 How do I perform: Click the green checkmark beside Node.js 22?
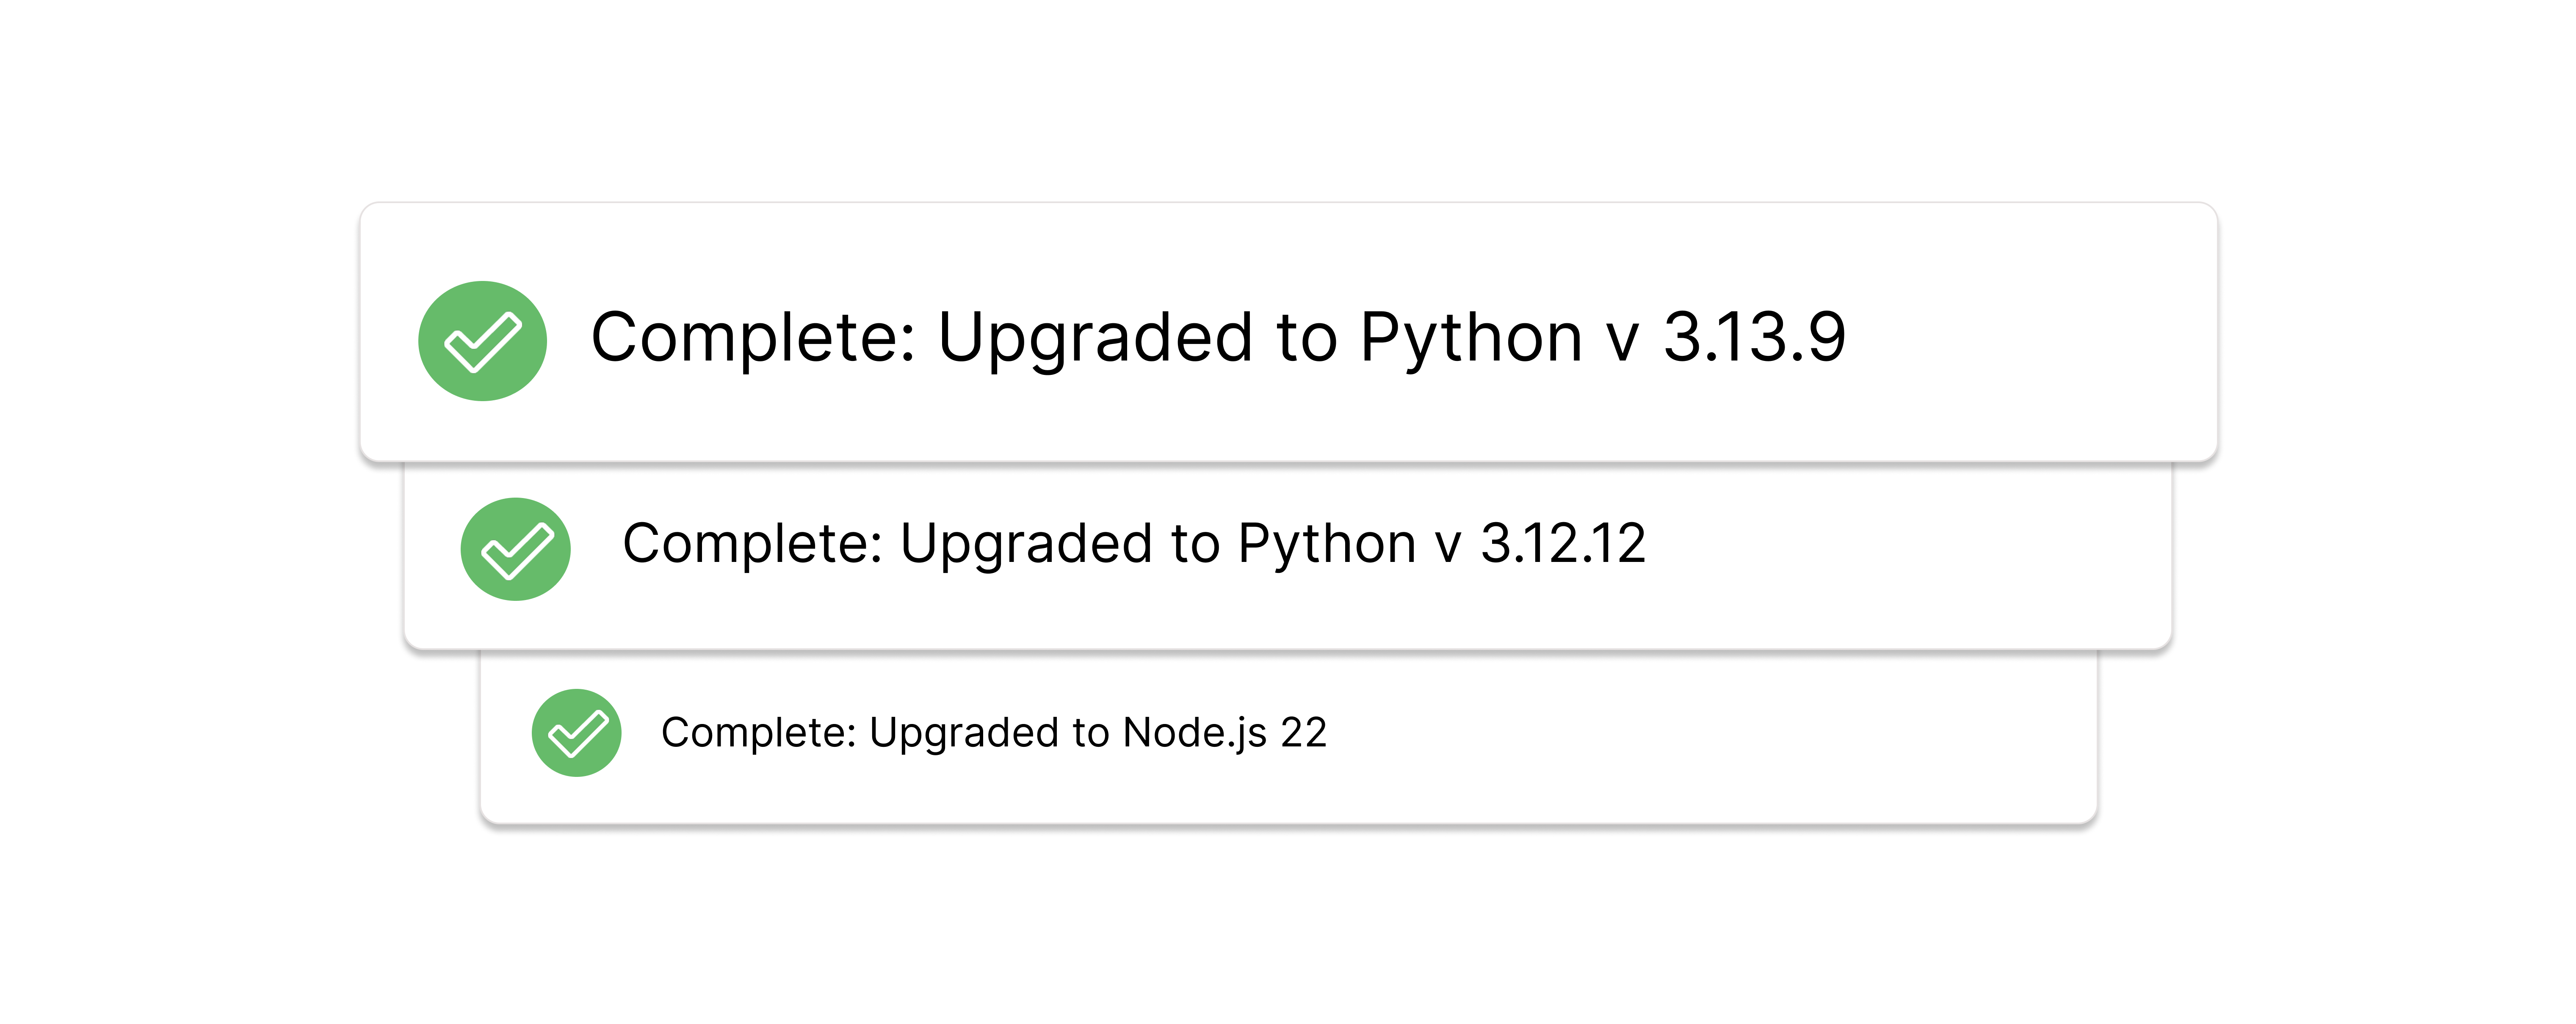click(x=576, y=733)
